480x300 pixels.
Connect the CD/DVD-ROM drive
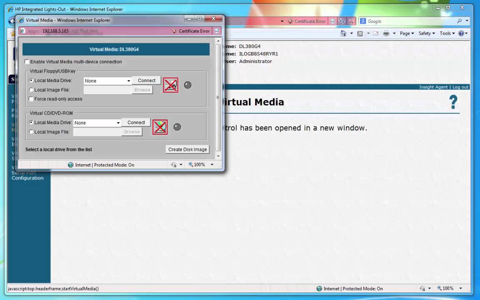point(136,122)
